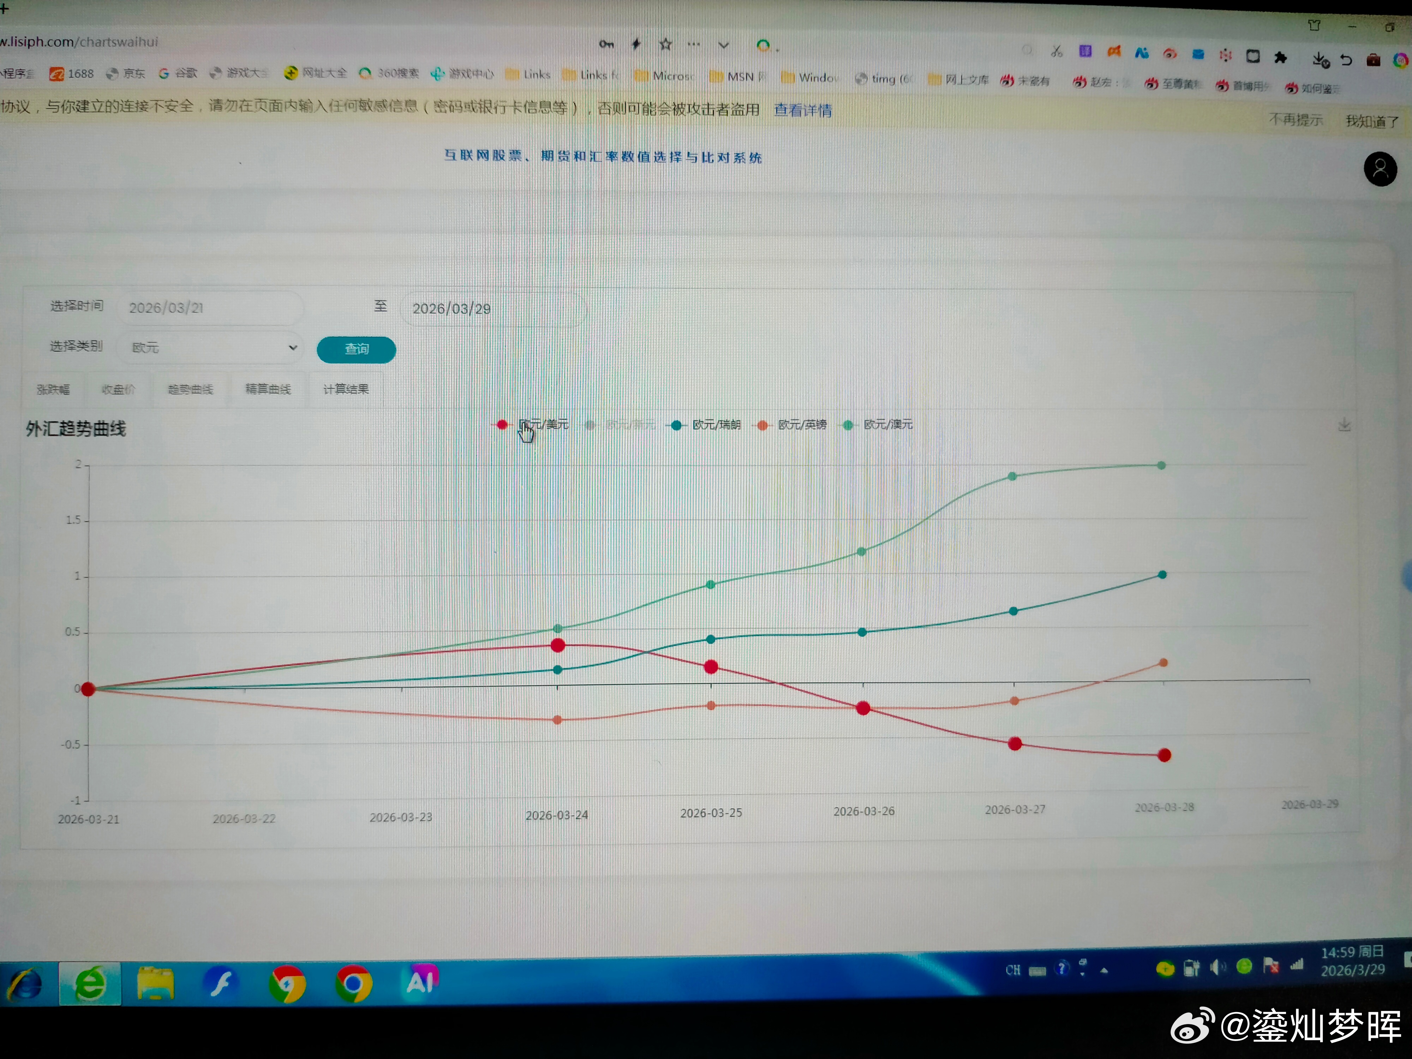The width and height of the screenshot is (1412, 1059).
Task: Expand address bar chevron dropdown
Action: point(723,45)
